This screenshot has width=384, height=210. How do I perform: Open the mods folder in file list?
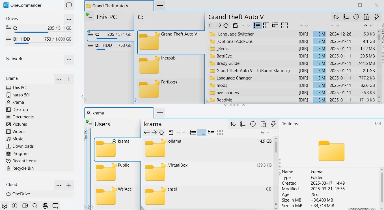[222, 85]
